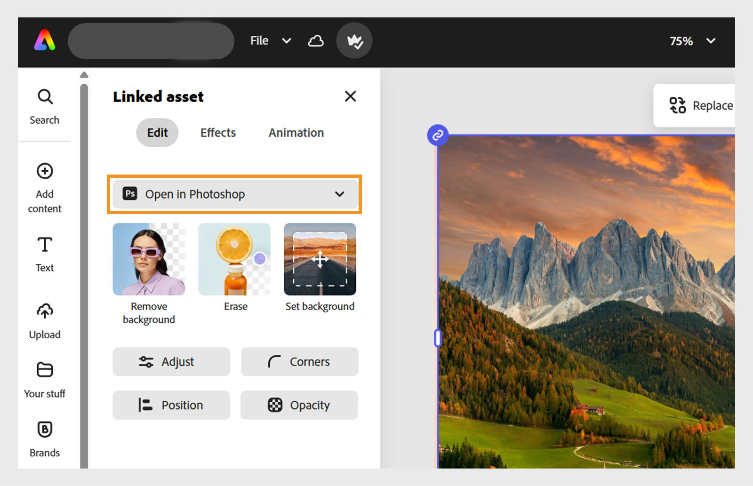Switch to the Effects tab
Screen dimensions: 753x486
218,133
